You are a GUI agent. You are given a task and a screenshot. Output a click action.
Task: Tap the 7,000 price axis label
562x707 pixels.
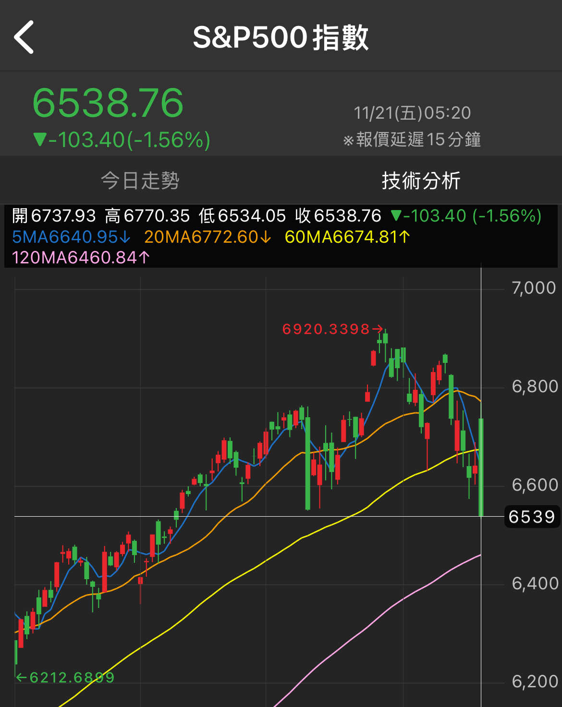(534, 288)
